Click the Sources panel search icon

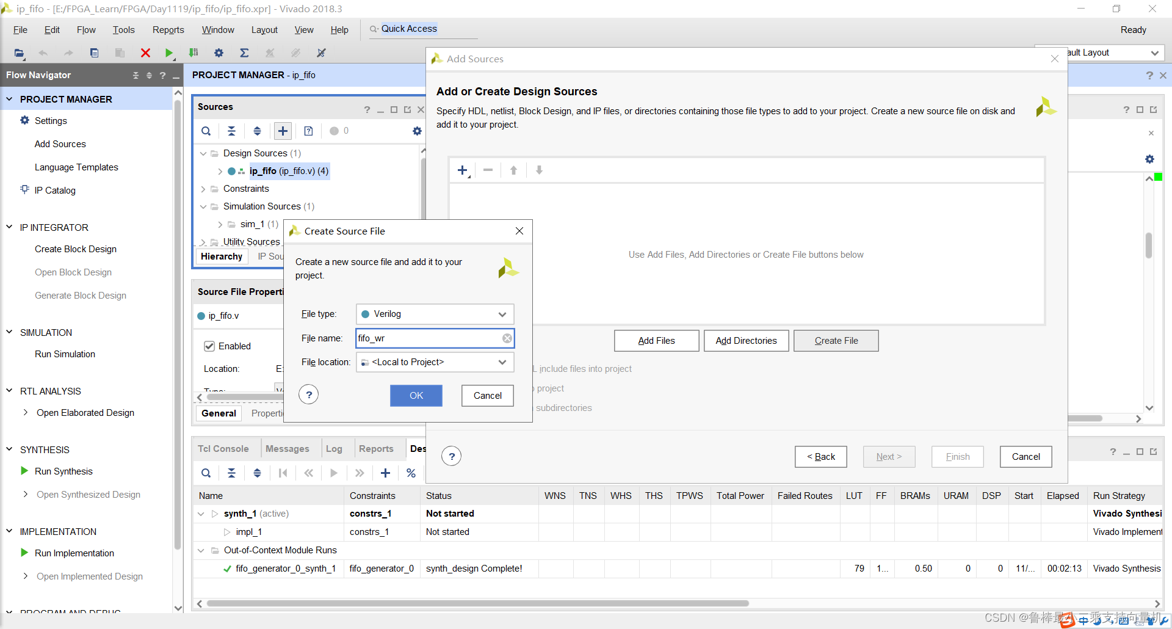click(x=206, y=131)
